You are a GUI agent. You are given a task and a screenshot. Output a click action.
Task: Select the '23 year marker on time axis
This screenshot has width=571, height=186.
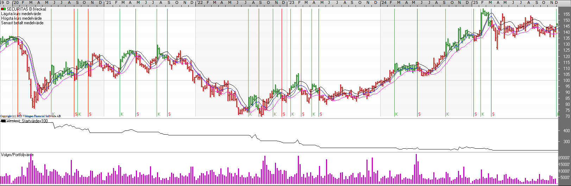tap(291, 2)
